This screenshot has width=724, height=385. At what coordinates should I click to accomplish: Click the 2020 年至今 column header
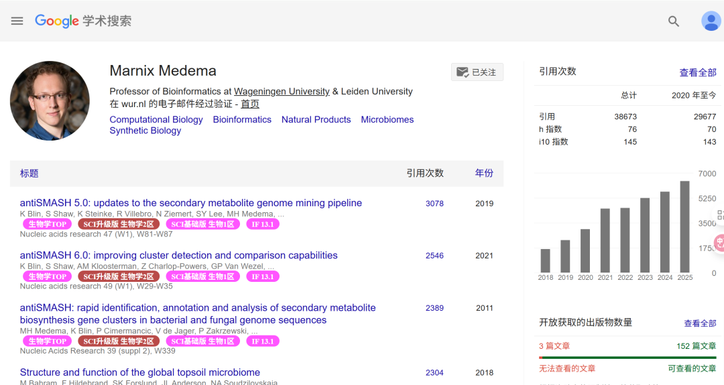click(694, 96)
